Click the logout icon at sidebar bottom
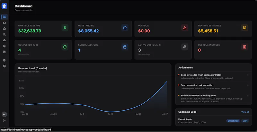 click(4, 120)
